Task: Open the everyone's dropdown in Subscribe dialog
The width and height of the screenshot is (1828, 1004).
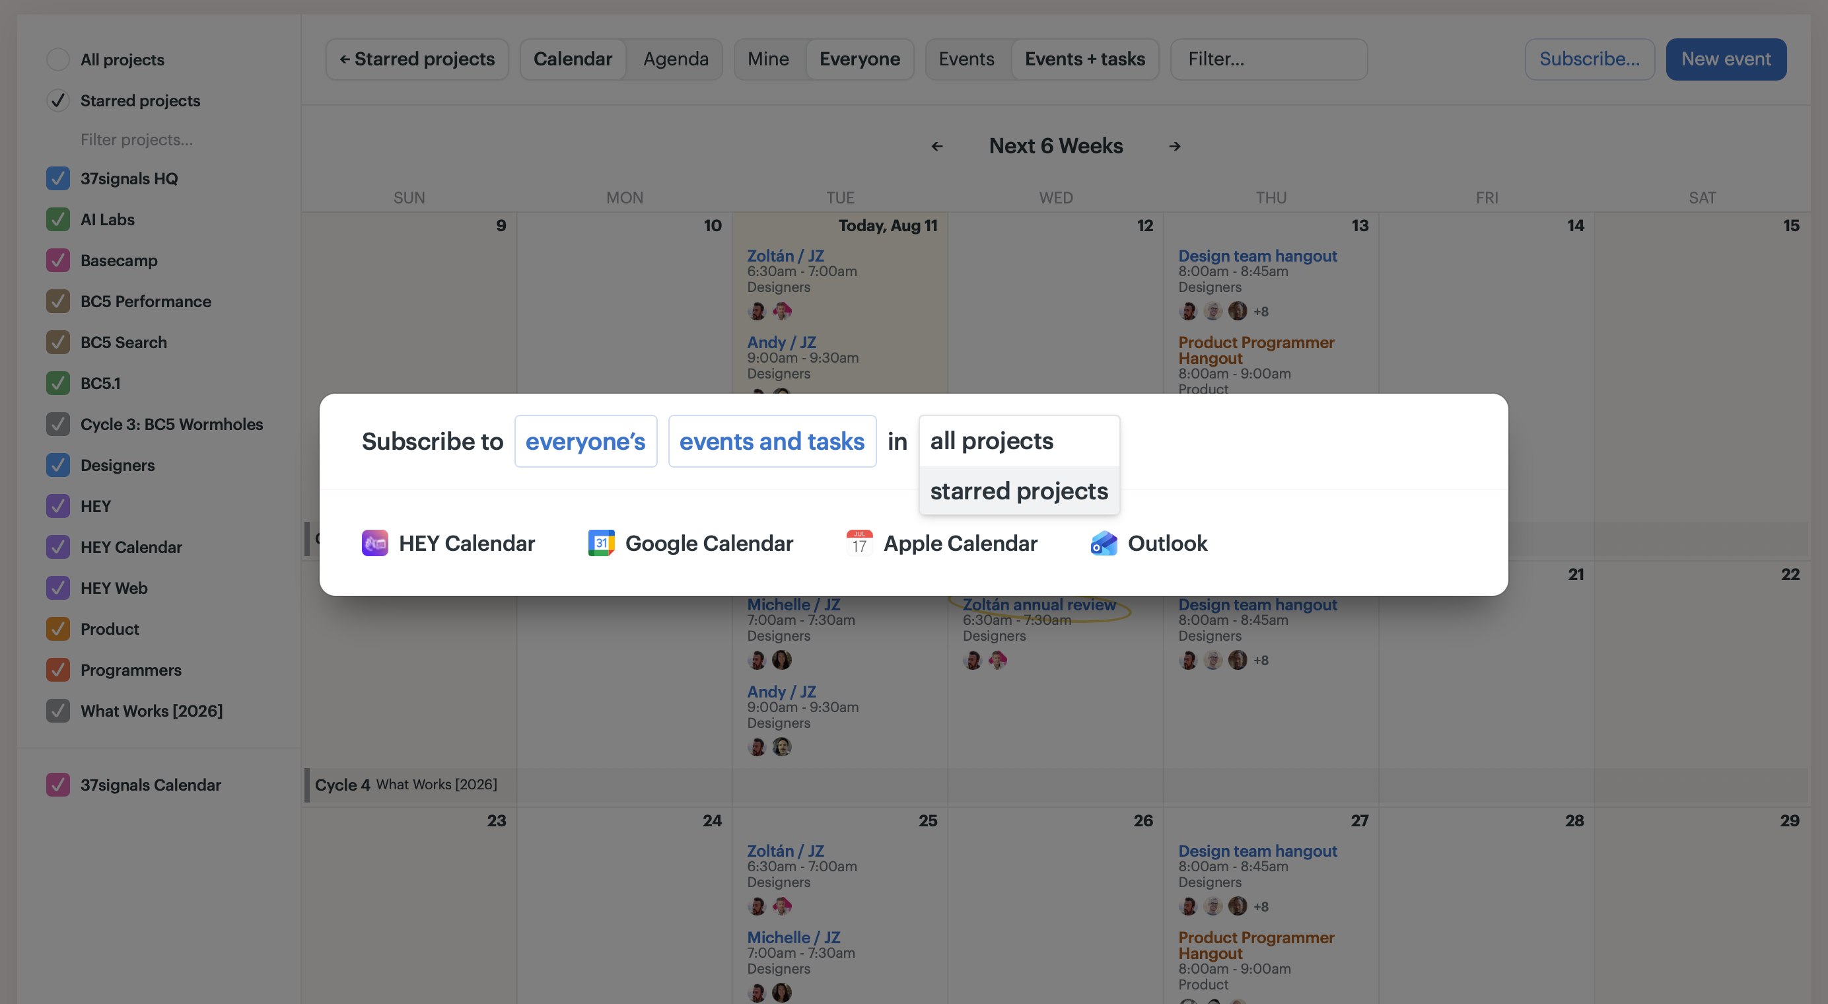Action: point(585,441)
